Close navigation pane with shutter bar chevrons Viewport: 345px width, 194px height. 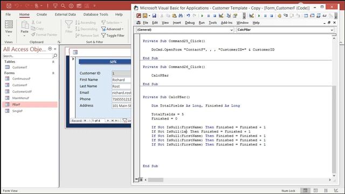[55, 49]
